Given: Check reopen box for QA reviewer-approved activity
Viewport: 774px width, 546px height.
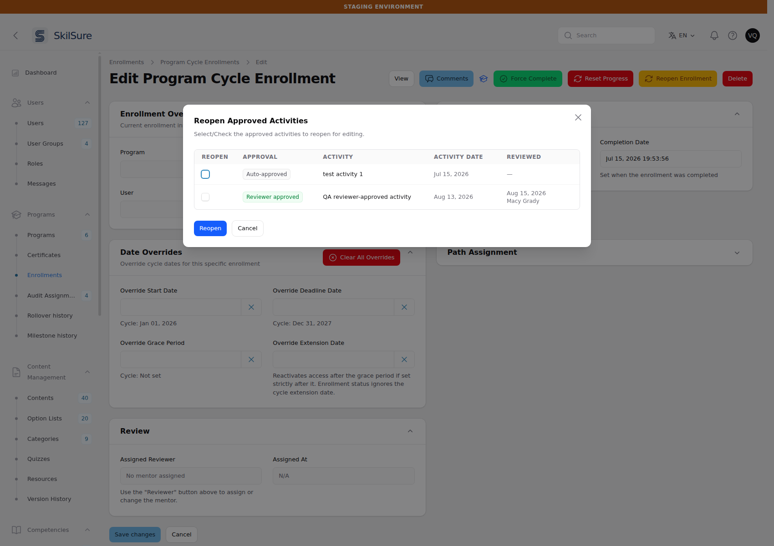Looking at the screenshot, I should click(x=205, y=197).
